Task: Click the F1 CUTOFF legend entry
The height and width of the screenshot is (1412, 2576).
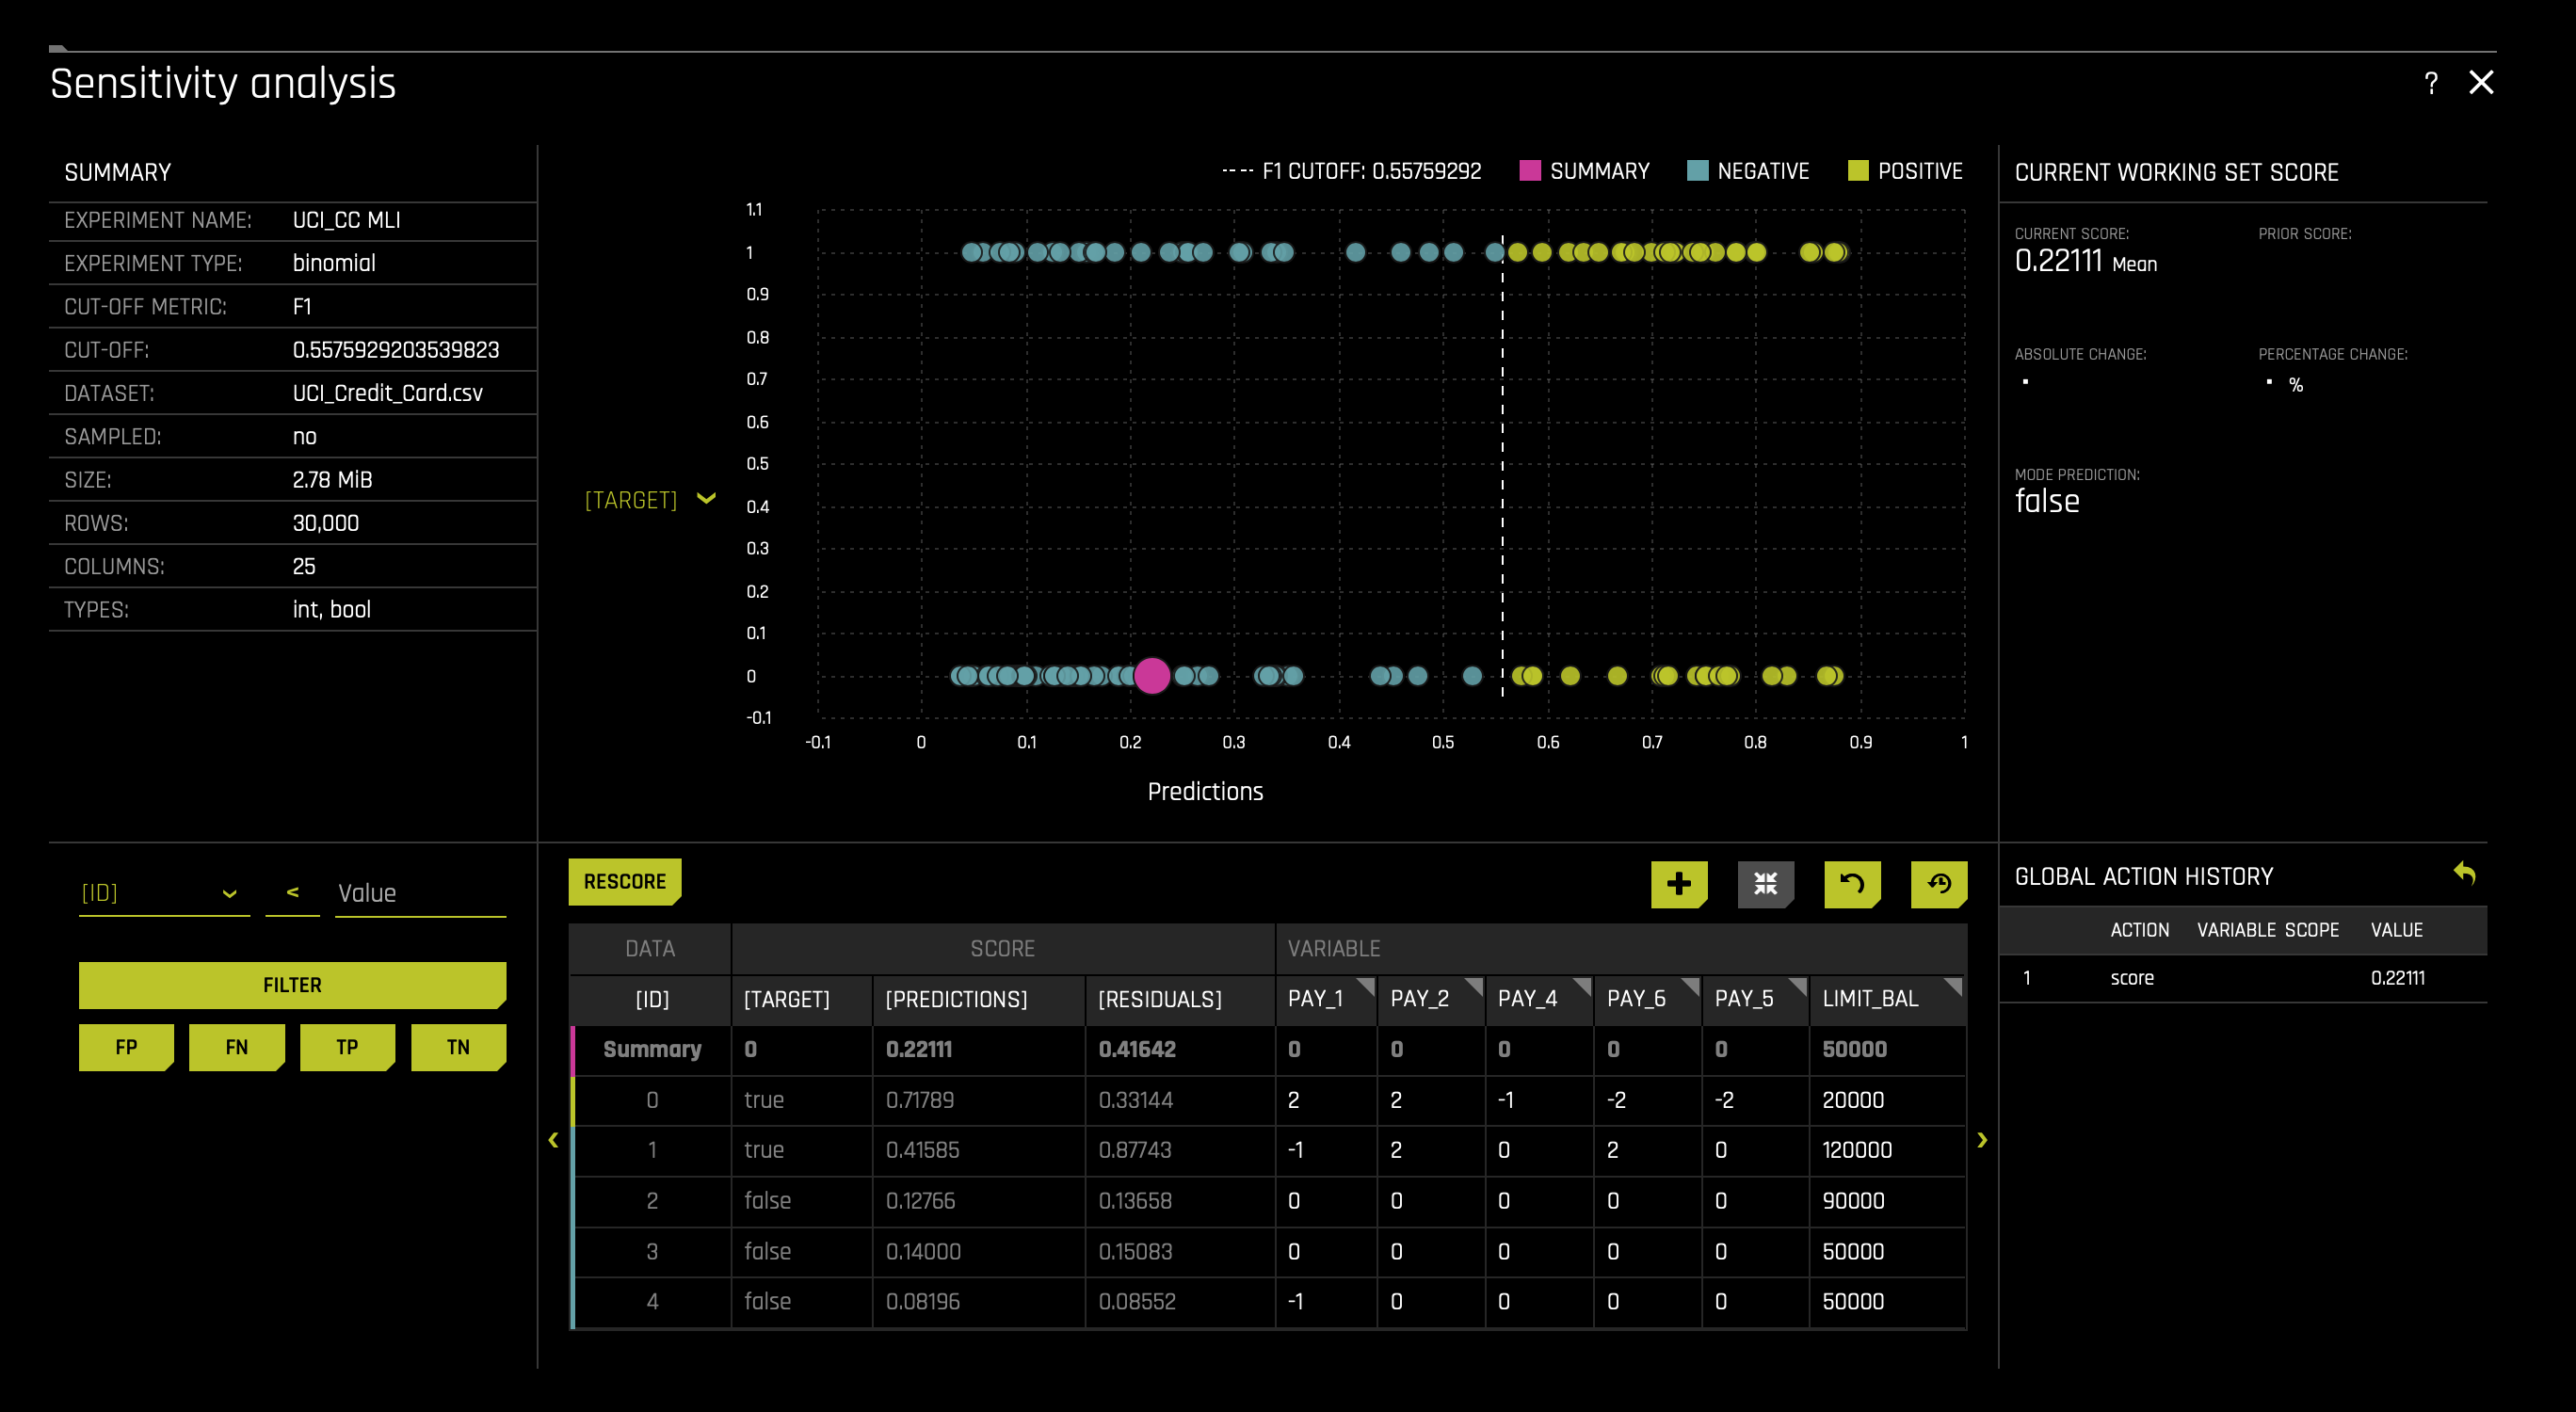Action: (1351, 171)
